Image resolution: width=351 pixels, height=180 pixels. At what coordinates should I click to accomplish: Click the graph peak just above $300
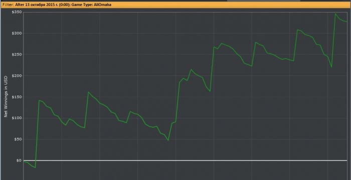click(297, 29)
